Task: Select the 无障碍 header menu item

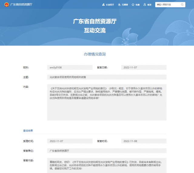Action: coord(125,5)
